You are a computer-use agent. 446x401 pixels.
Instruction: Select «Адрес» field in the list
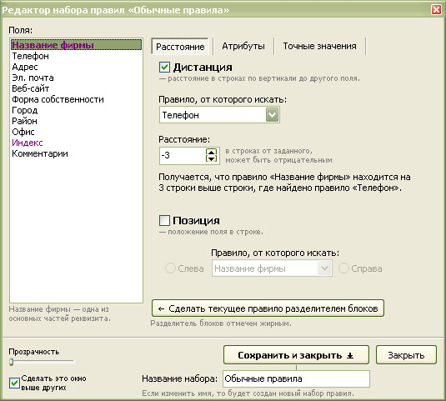pos(76,67)
